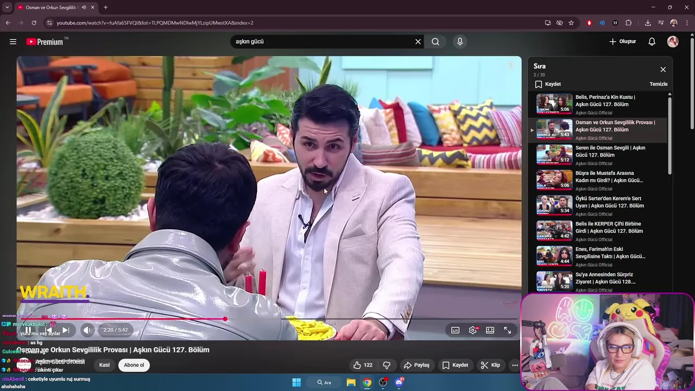The width and height of the screenshot is (695, 391).
Task: Play 'Enes, Farimah'ın Eski Sevgilisine Taktı' video
Action: point(597,256)
